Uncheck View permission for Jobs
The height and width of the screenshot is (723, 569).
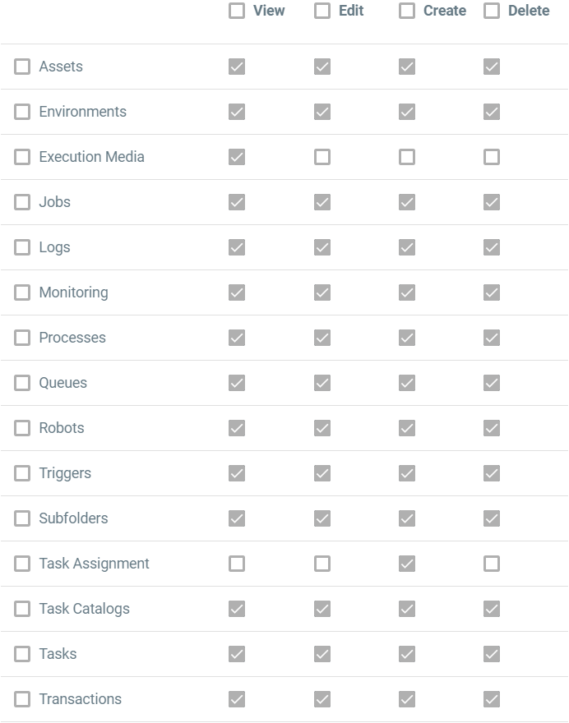(x=237, y=202)
